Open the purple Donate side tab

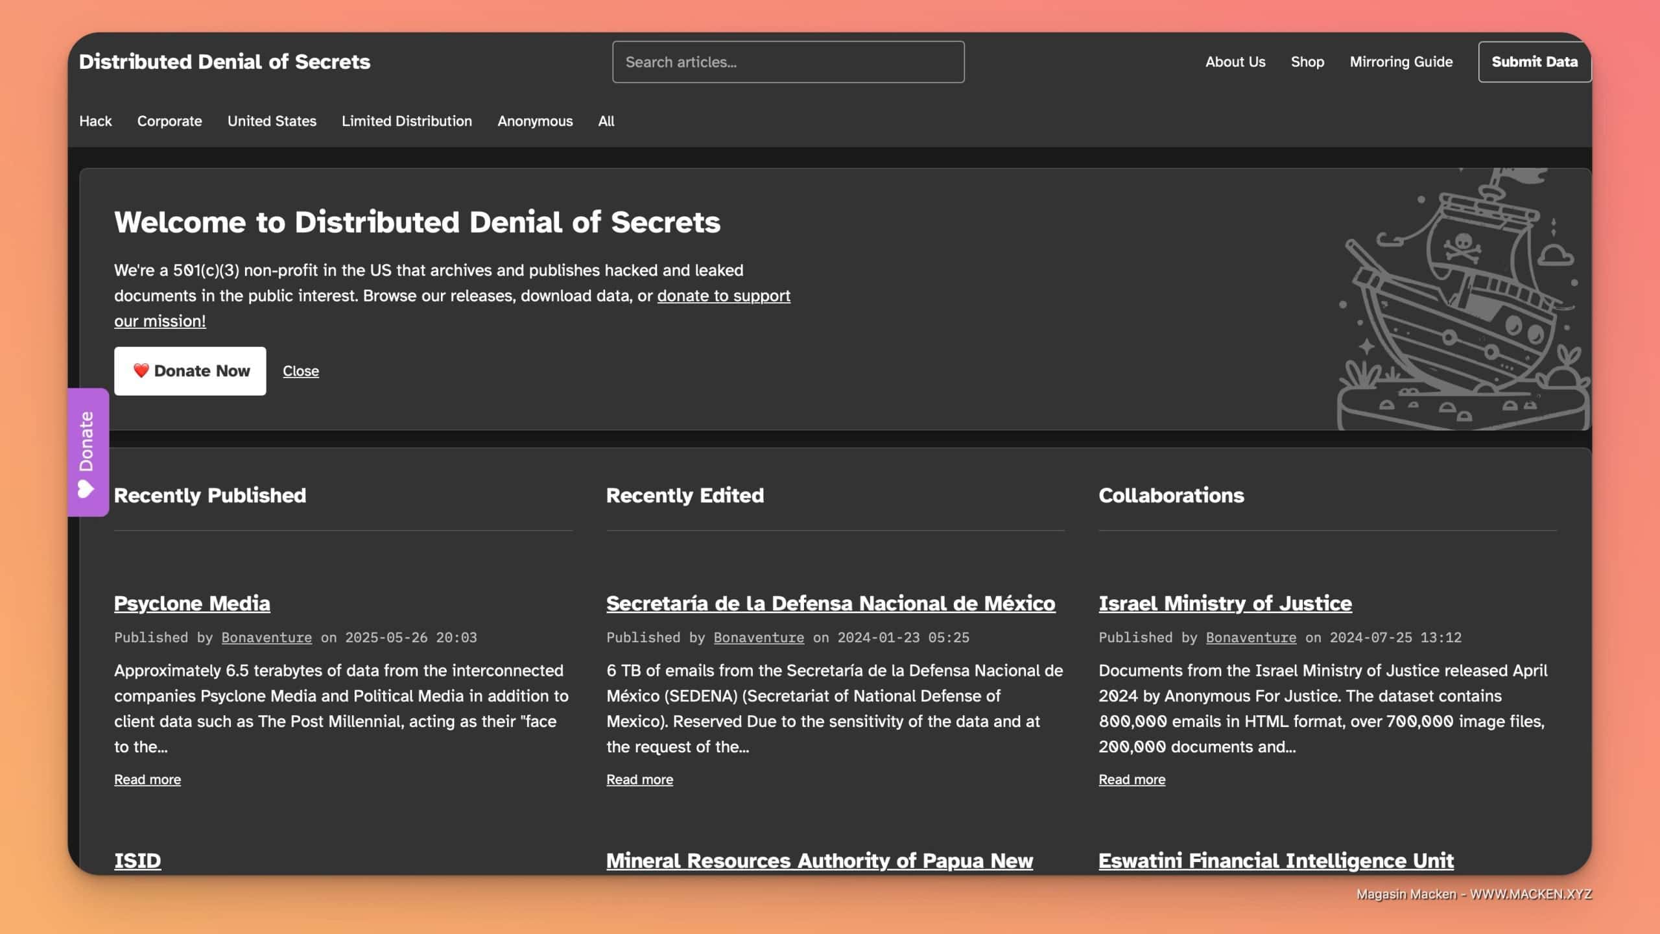(88, 452)
